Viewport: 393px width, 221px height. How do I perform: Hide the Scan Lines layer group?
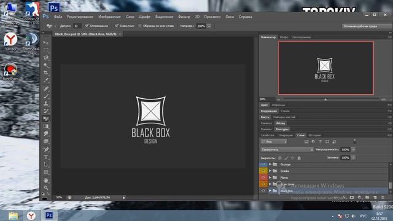coord(263,184)
